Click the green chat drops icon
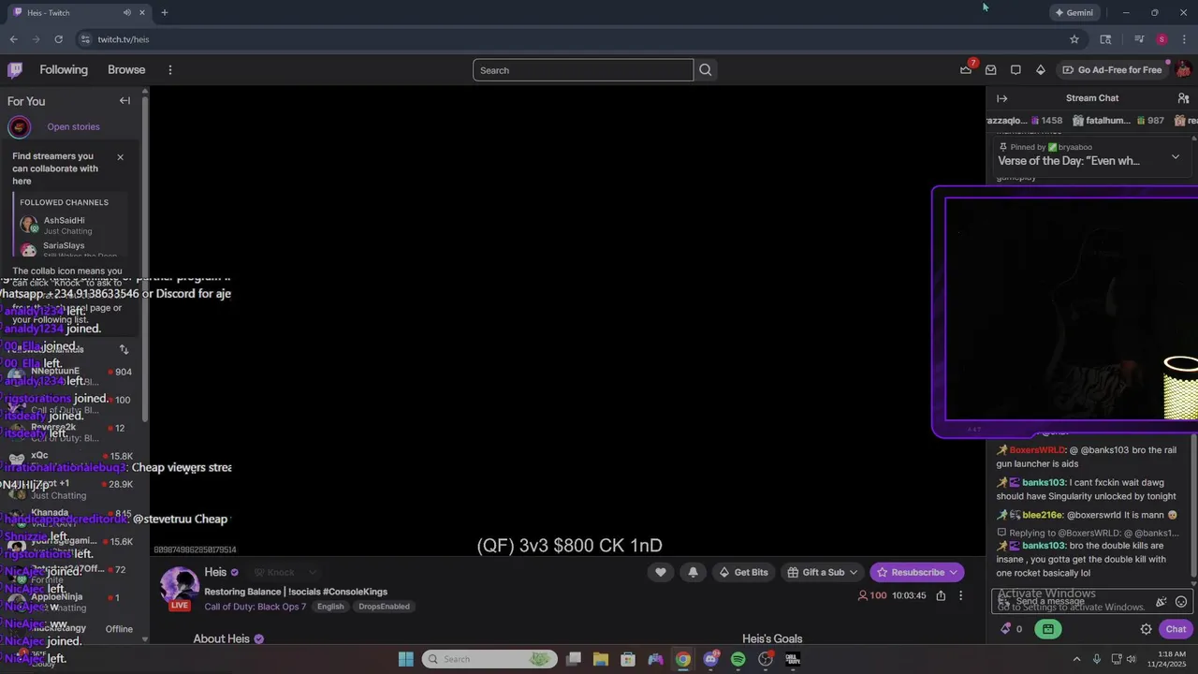 1048,629
